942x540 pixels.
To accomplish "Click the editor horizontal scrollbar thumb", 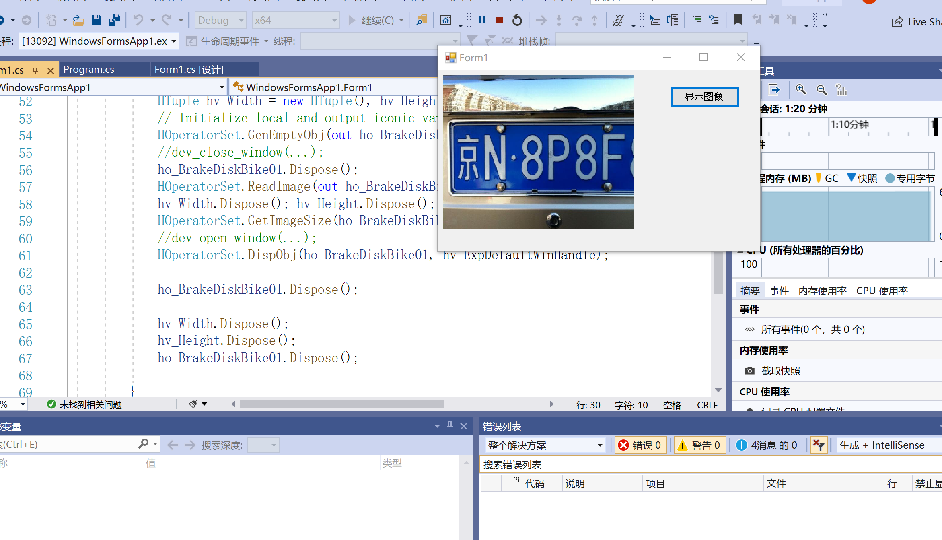I will 342,404.
